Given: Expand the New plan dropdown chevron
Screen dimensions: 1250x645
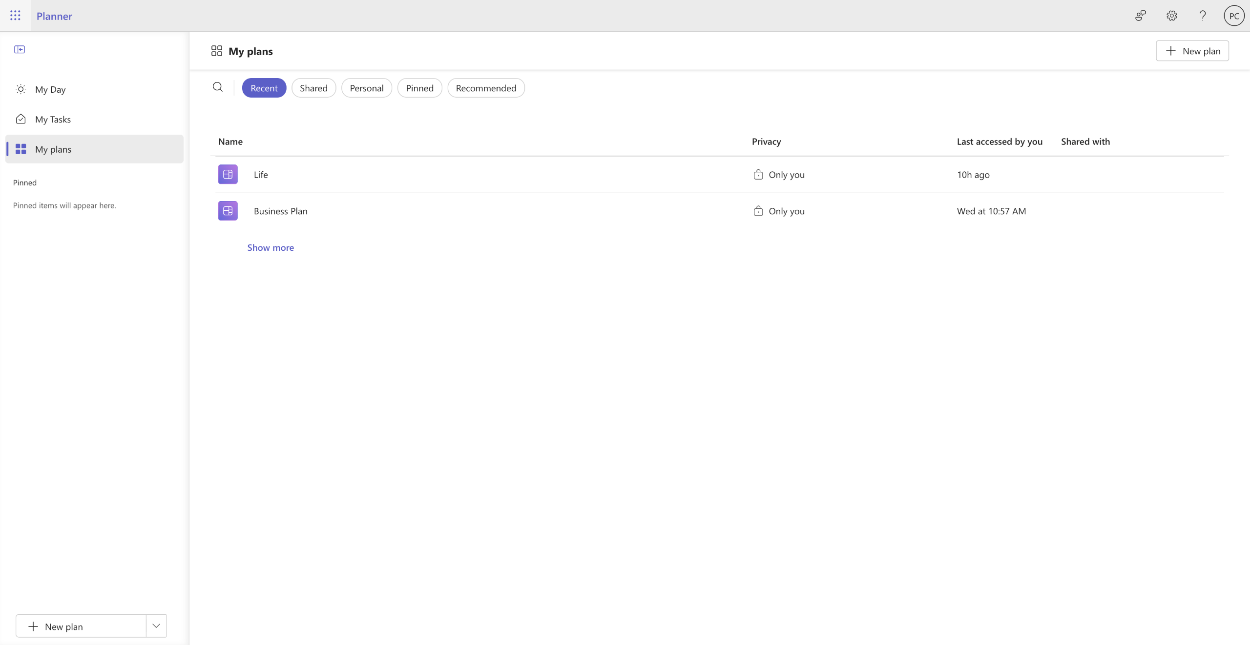Looking at the screenshot, I should (x=156, y=626).
